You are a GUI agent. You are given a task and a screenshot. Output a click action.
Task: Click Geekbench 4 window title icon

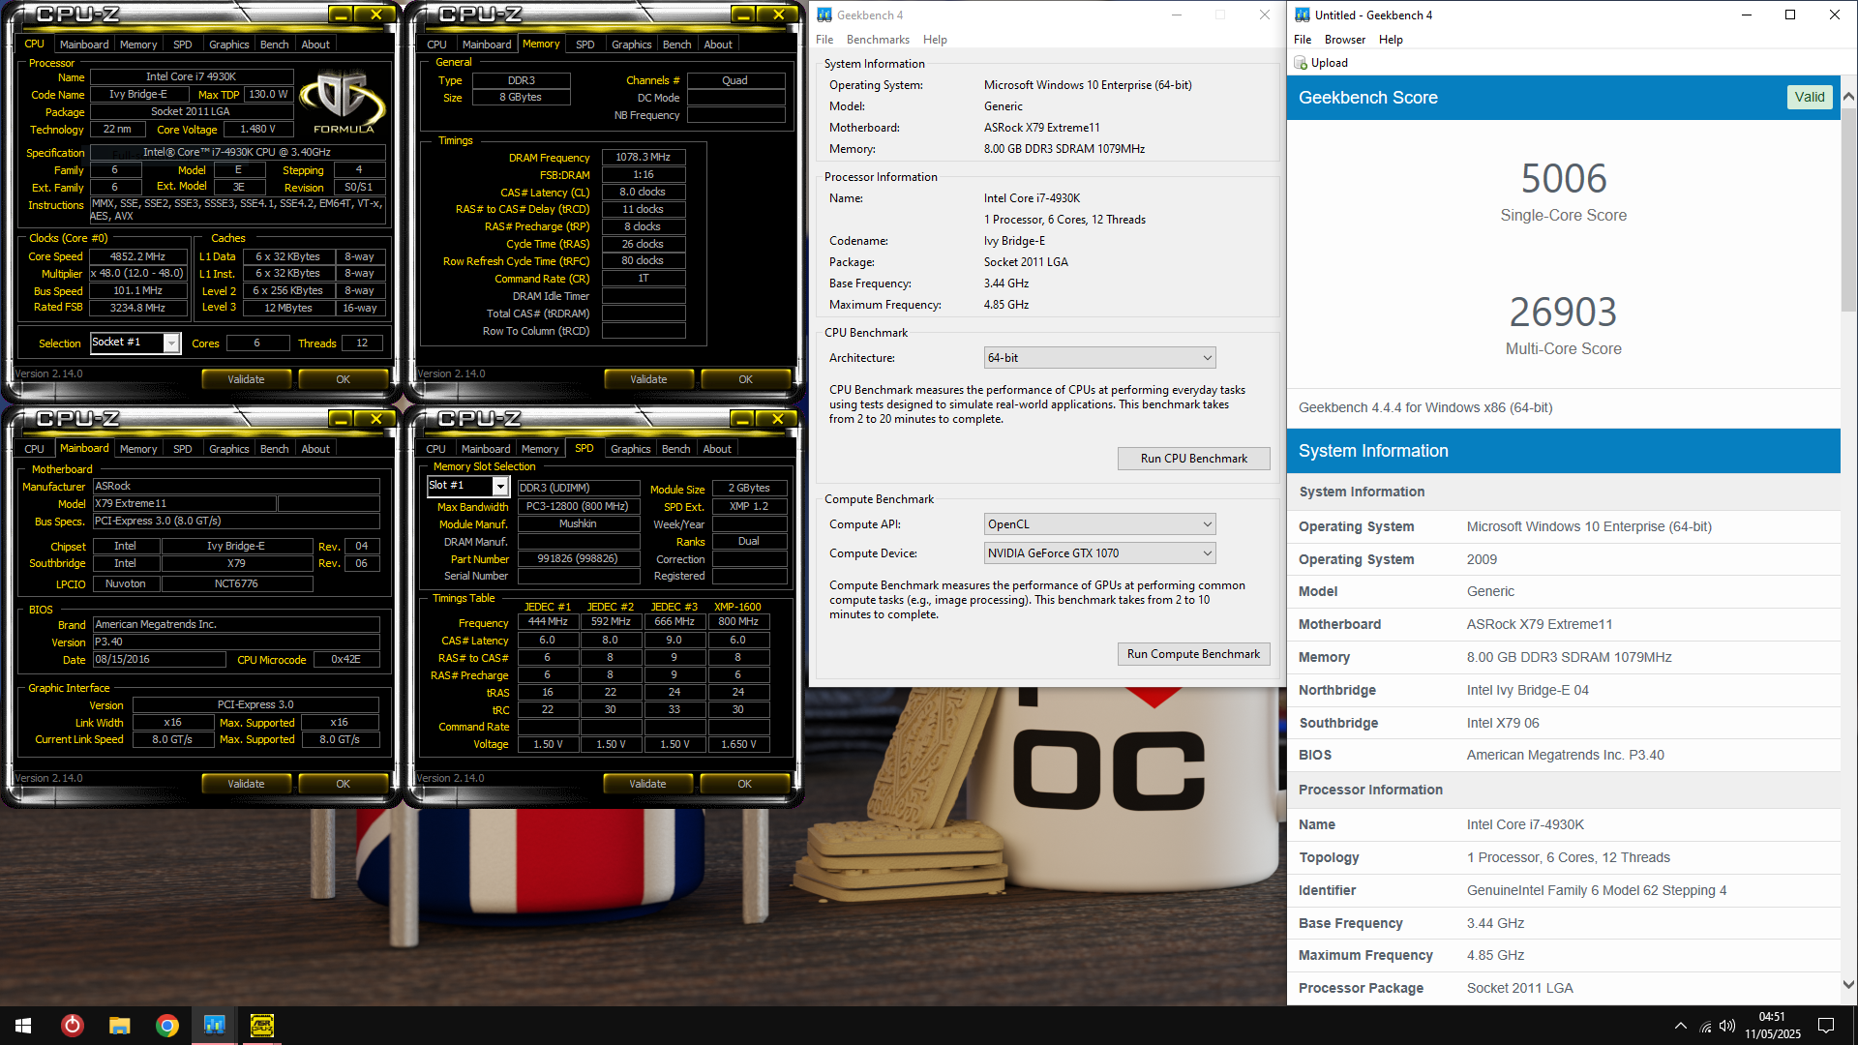(824, 15)
